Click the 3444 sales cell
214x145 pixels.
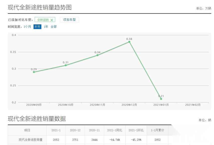pyautogui.click(x=94, y=140)
